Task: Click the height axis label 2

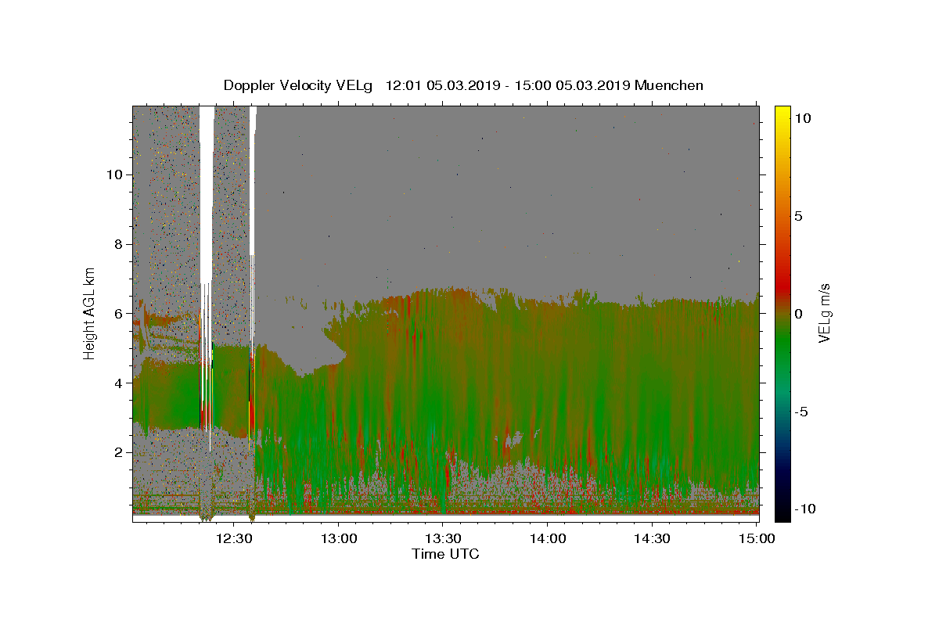Action: coord(117,452)
